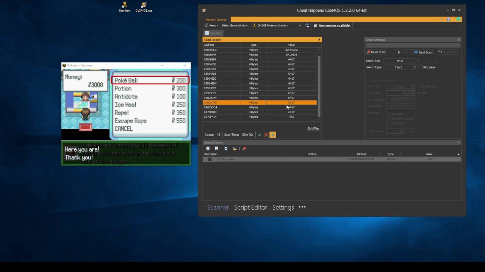Pin the Scan Settings panel
The width and height of the screenshot is (485, 272).
click(458, 40)
